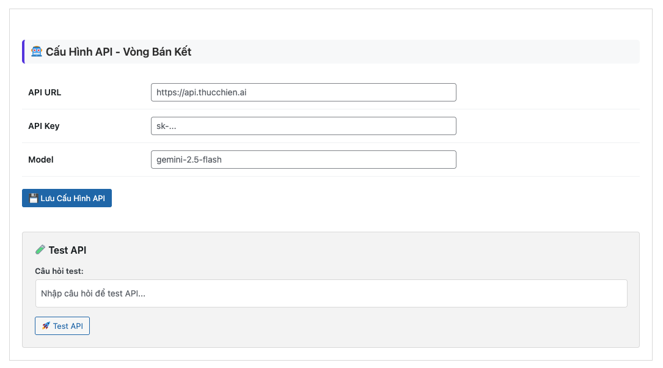Click the test tube icon beside Test API
The width and height of the screenshot is (663, 368).
click(x=40, y=249)
